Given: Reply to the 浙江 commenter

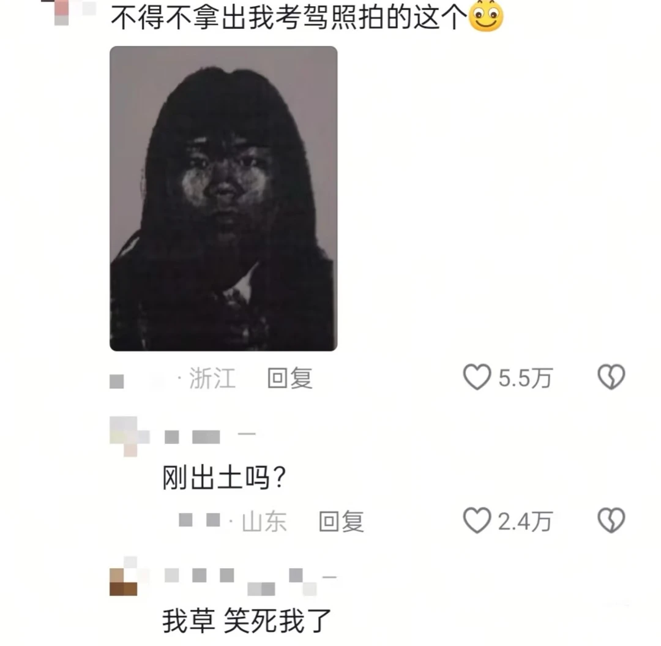Looking at the screenshot, I should [290, 378].
